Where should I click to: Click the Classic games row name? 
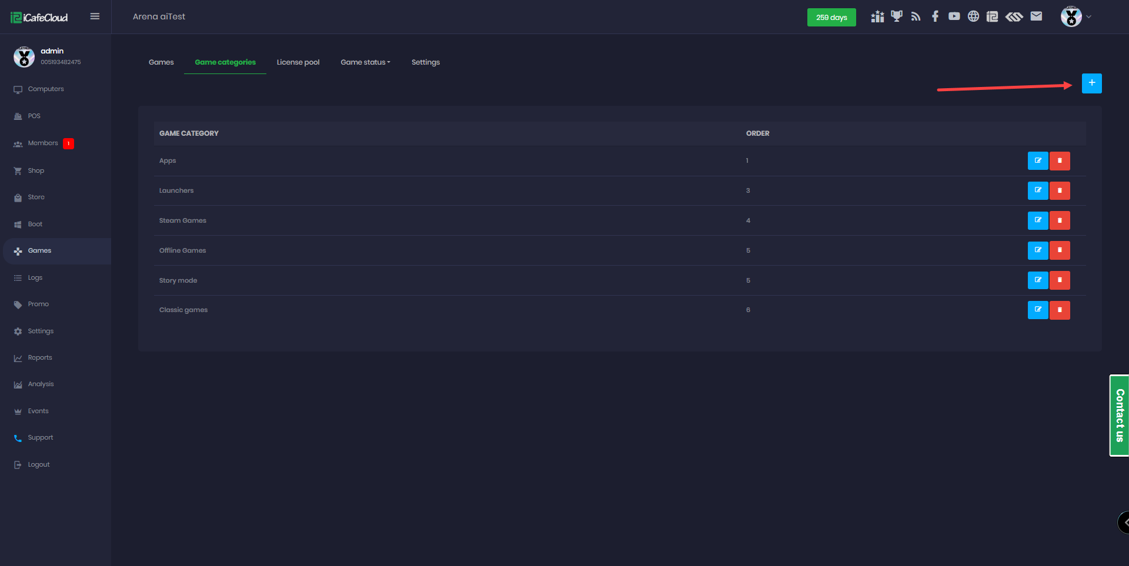coord(183,310)
